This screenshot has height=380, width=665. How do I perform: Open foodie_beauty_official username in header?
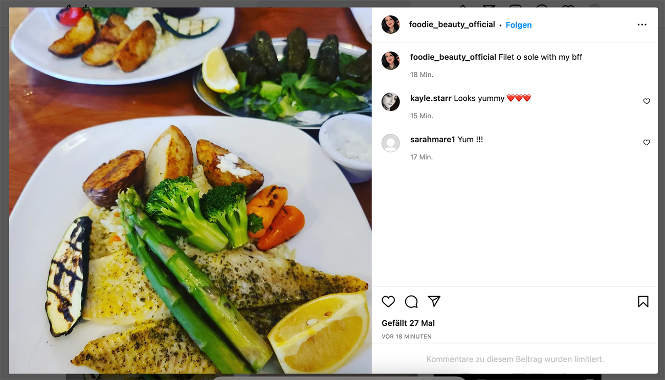(x=452, y=25)
